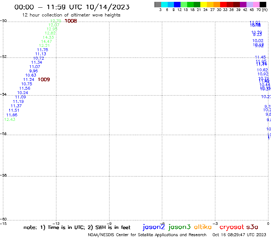Click the cyan swatch in the color scale

pos(164,4)
